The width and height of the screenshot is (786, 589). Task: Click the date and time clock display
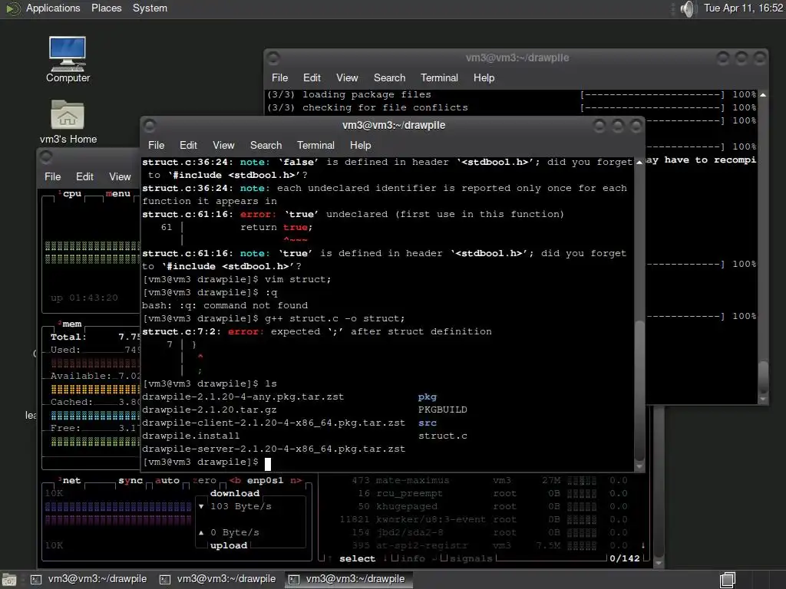pos(743,8)
